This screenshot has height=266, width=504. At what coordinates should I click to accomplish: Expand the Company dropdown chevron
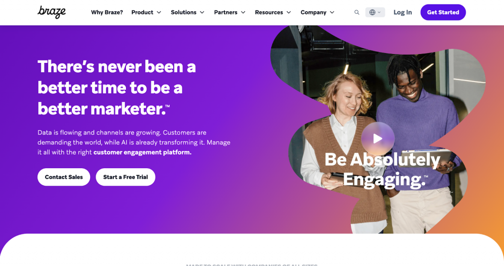pyautogui.click(x=332, y=12)
